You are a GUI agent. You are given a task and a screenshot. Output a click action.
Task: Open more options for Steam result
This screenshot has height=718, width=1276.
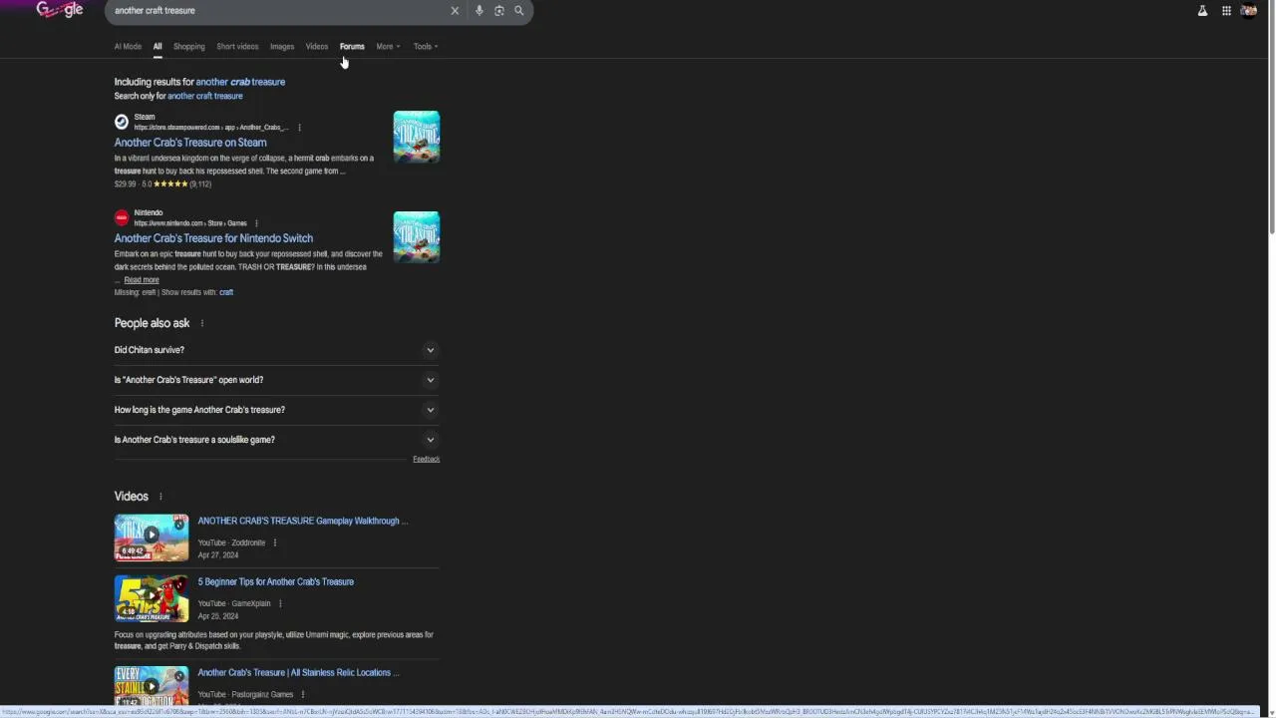click(x=299, y=128)
